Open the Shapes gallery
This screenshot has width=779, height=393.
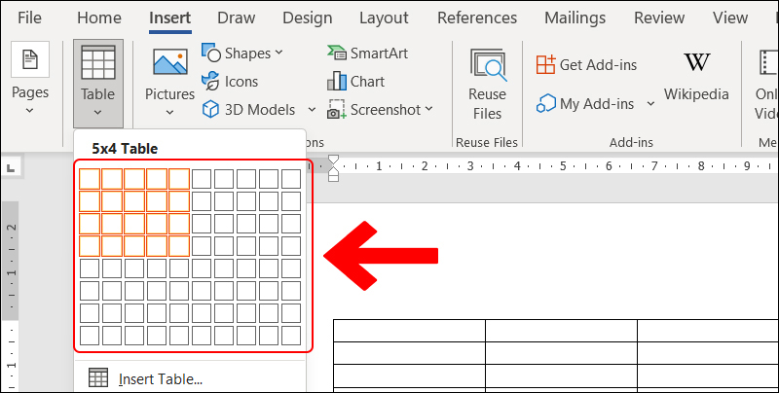(242, 53)
